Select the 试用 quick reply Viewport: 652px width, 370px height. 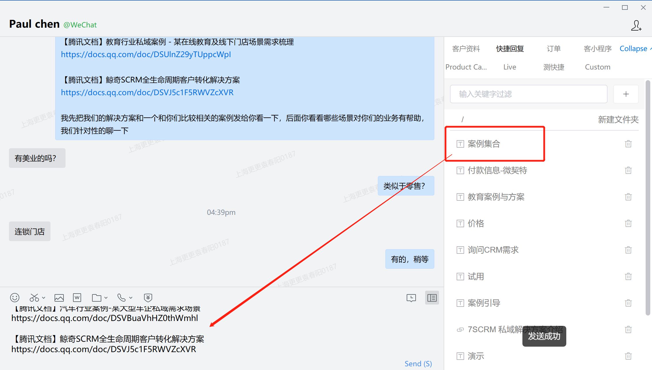pos(476,276)
